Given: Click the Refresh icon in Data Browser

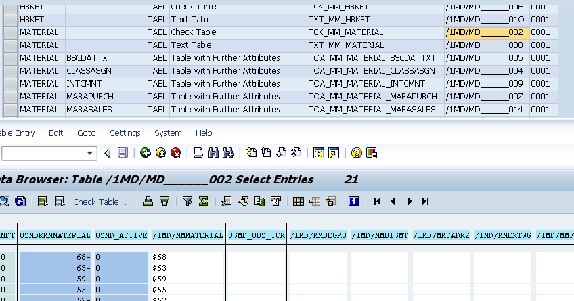Looking at the screenshot, I should coord(20,201).
